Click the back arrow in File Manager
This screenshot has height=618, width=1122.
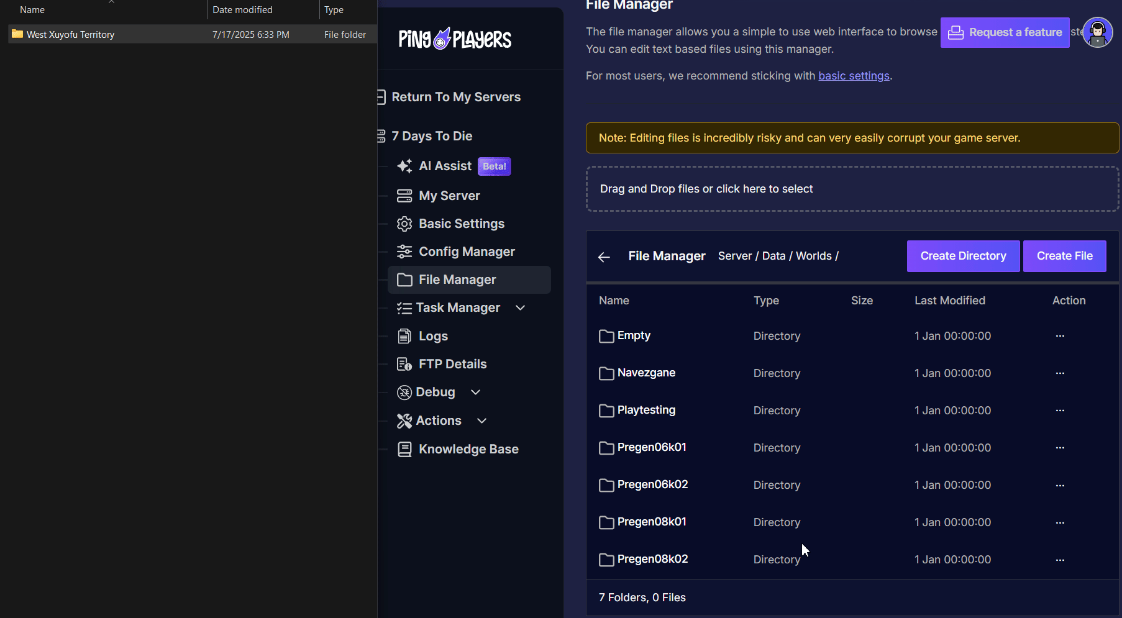pos(604,257)
